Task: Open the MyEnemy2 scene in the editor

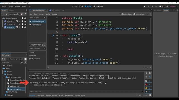Action: (20, 24)
